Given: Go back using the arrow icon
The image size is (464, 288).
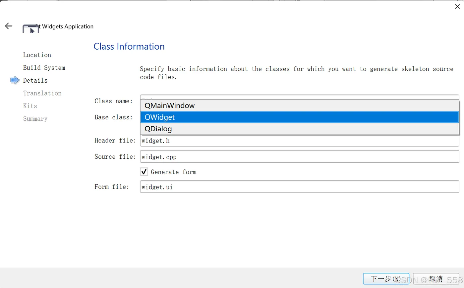Looking at the screenshot, I should point(9,26).
